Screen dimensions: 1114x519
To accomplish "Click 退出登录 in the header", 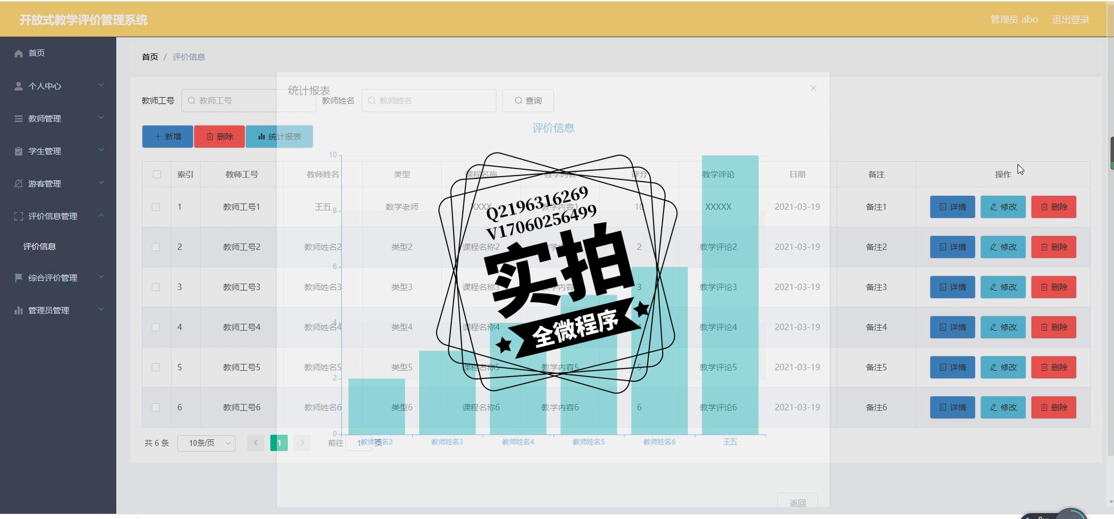I will pyautogui.click(x=1070, y=20).
